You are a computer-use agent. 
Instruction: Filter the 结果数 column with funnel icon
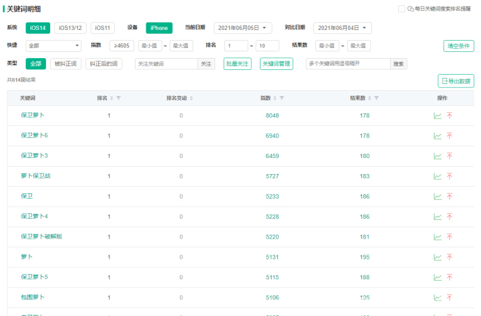pos(376,98)
